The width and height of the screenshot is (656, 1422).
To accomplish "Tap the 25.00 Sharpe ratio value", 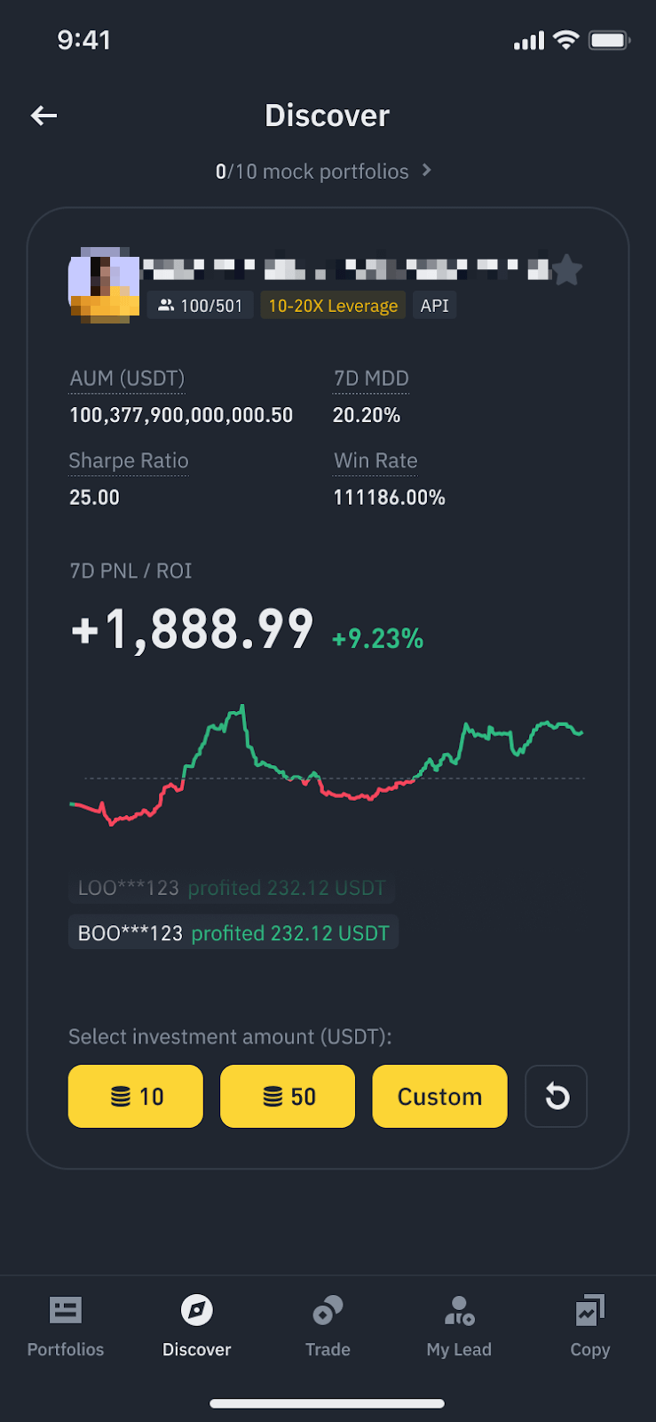I will (x=94, y=497).
